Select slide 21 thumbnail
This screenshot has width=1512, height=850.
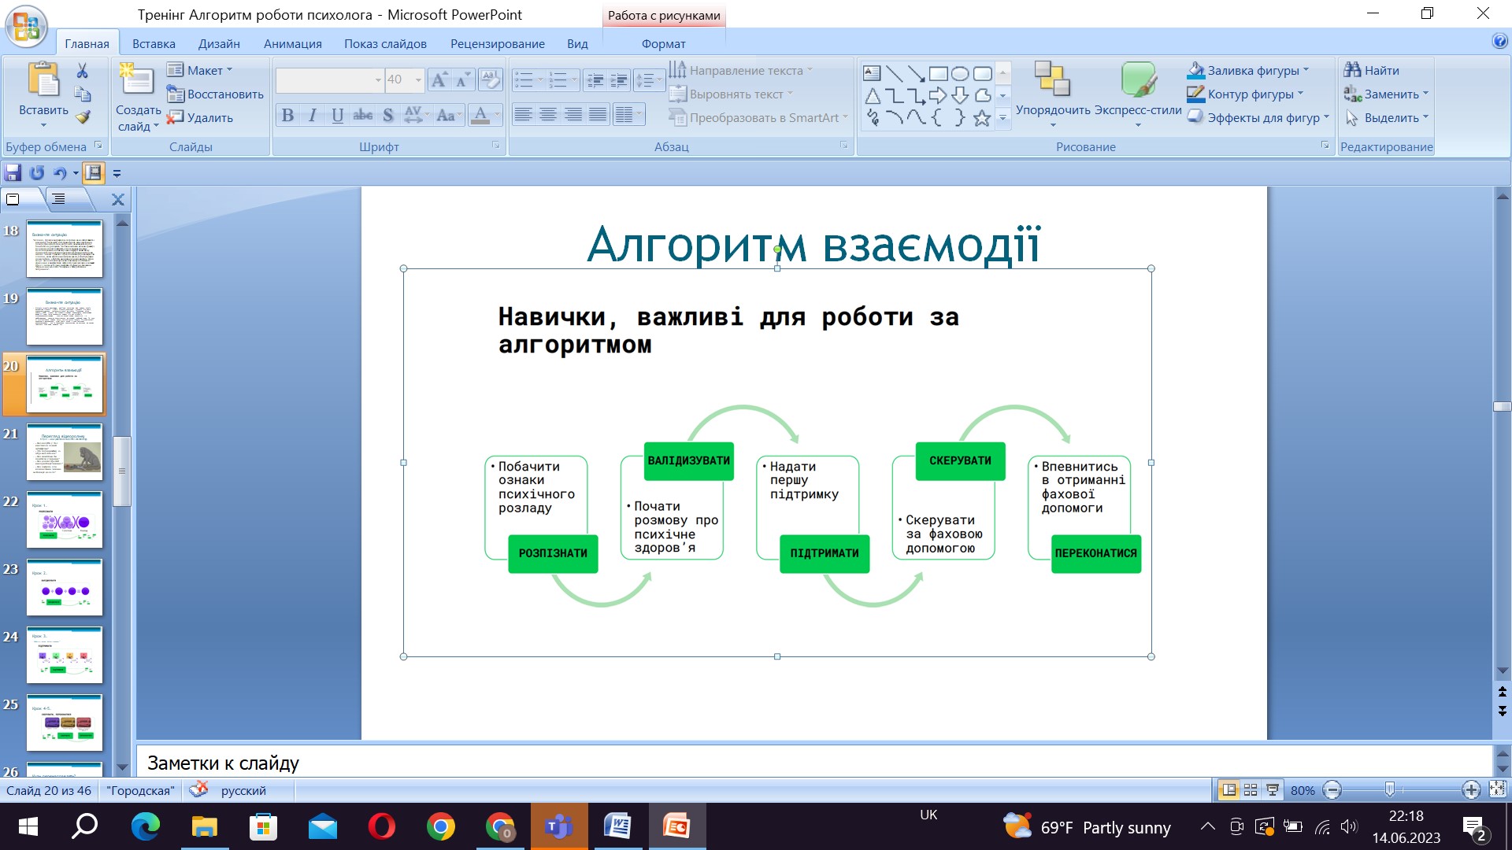[x=65, y=452]
